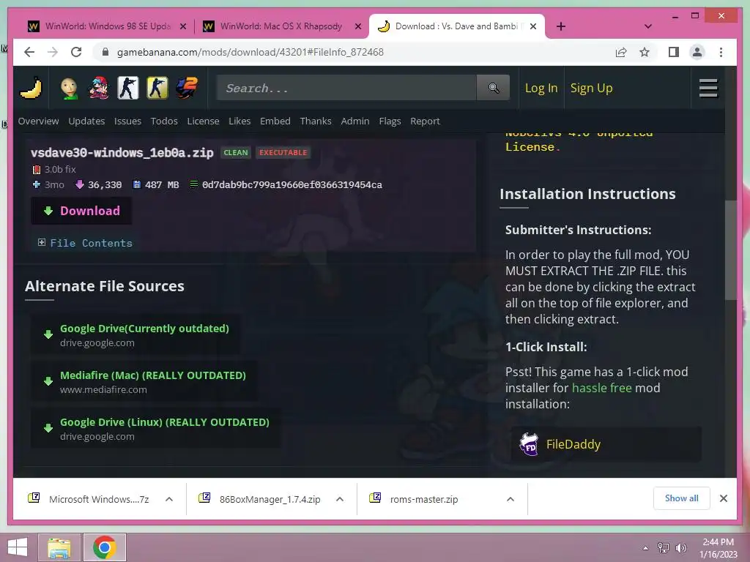Viewport: 750px width, 562px height.
Task: Open Google Drive (Currently outdated) source
Action: tap(135, 335)
